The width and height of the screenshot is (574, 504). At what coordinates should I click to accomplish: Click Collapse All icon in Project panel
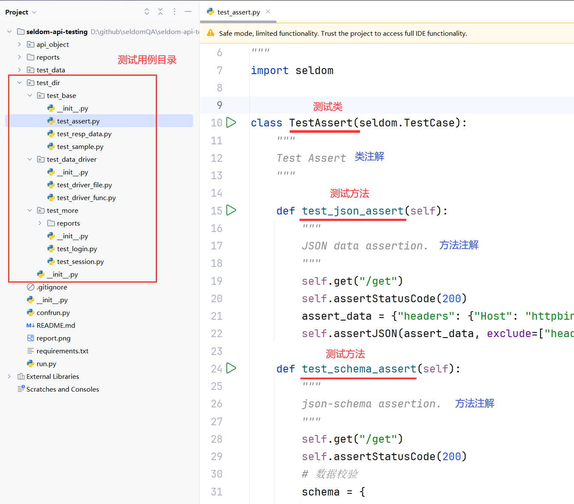[160, 12]
